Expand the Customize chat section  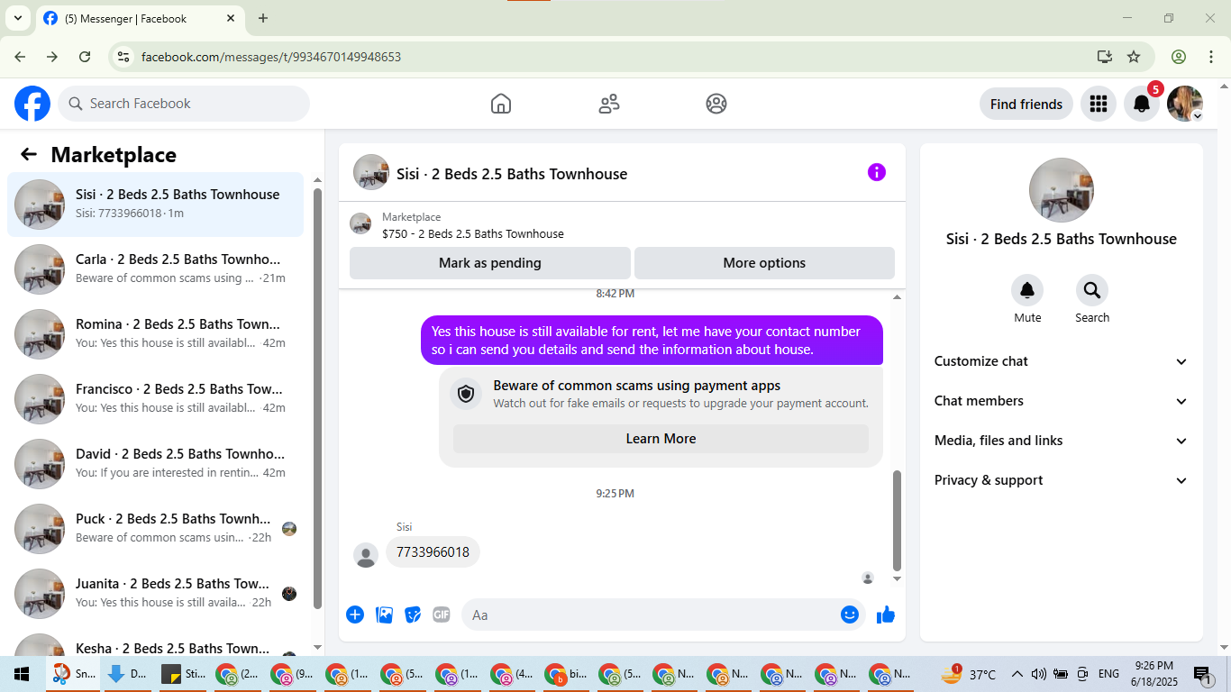coord(1061,361)
